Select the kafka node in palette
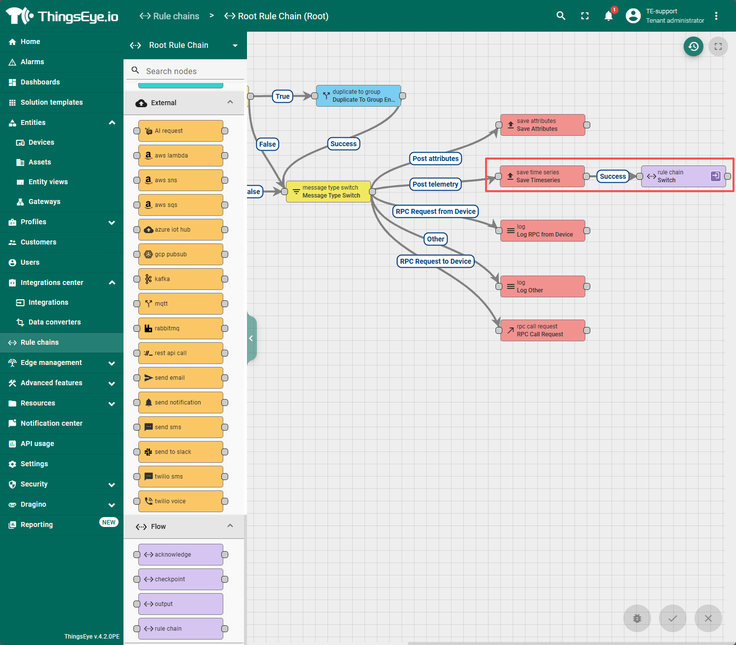 tap(180, 279)
